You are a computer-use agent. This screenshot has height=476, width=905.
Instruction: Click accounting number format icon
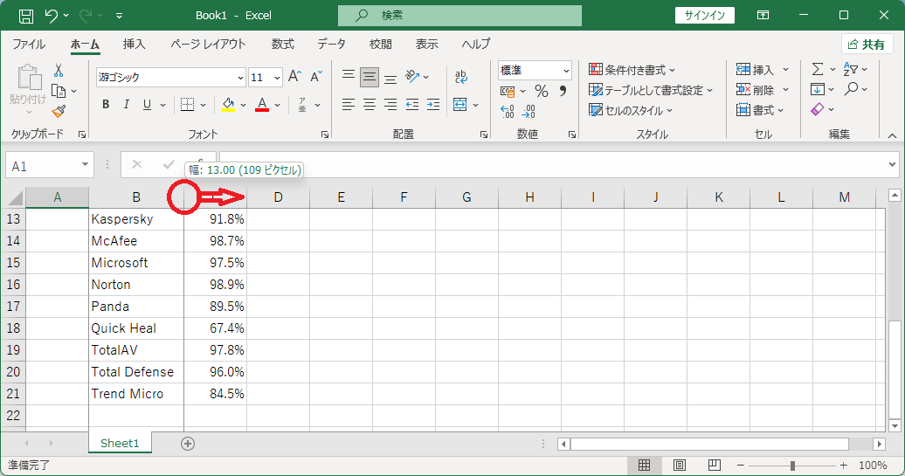pyautogui.click(x=508, y=91)
